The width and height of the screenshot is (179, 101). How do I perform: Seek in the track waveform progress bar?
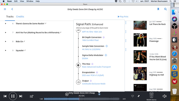[82, 99]
